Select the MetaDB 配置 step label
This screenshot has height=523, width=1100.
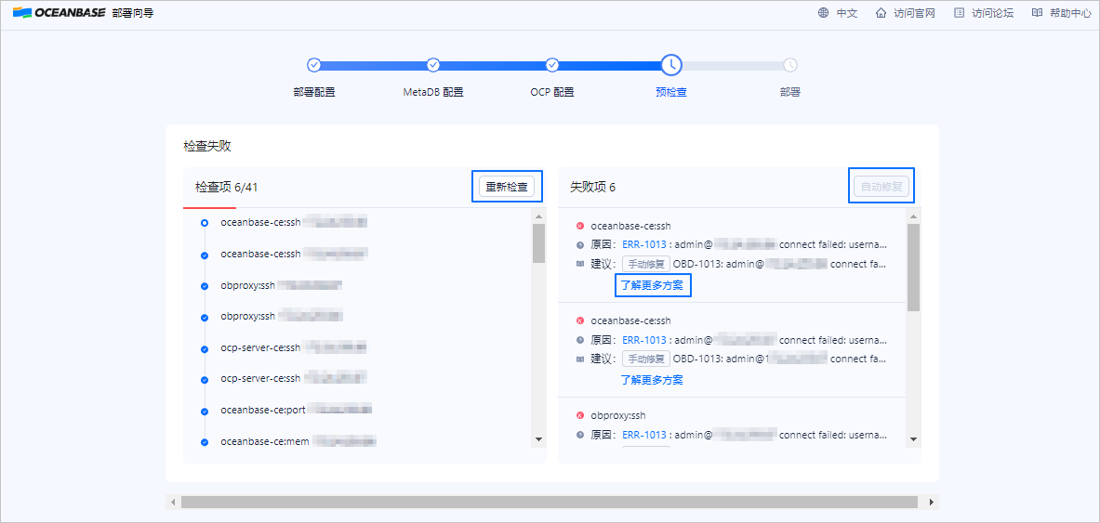pyautogui.click(x=433, y=92)
